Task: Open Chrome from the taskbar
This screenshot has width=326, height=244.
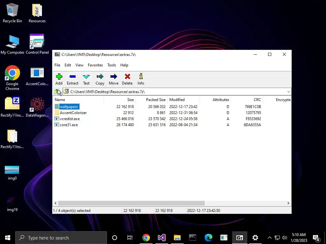Action: pyautogui.click(x=146, y=238)
